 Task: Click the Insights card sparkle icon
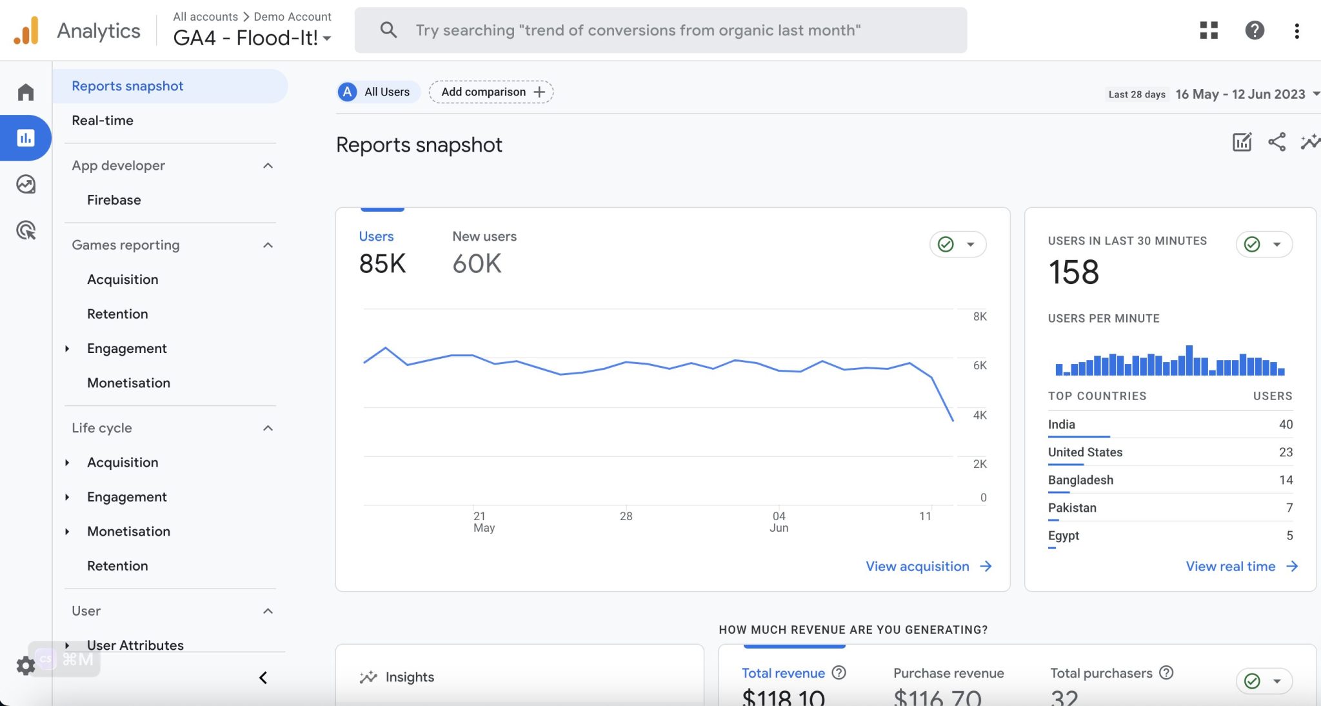click(368, 677)
